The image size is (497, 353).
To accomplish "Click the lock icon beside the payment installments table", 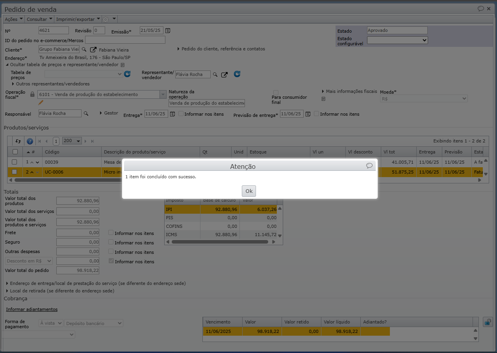I will [488, 322].
